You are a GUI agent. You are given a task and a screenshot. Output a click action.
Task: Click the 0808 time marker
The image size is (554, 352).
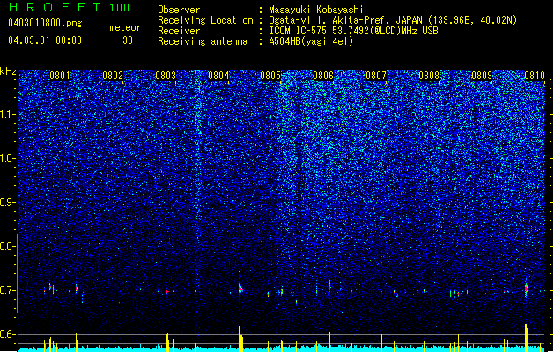point(429,76)
